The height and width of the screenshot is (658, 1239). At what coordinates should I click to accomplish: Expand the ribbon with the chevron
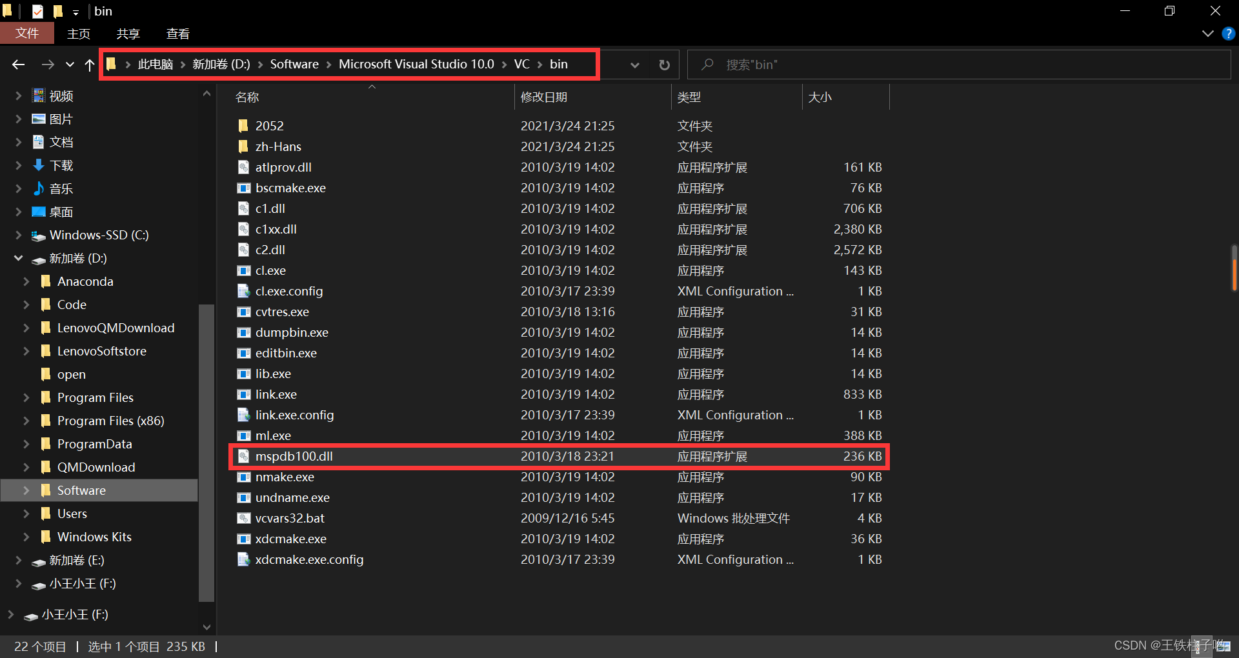(x=1208, y=34)
